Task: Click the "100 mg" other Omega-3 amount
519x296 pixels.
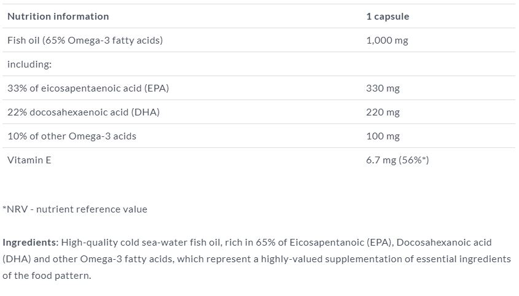Action: coord(383,136)
